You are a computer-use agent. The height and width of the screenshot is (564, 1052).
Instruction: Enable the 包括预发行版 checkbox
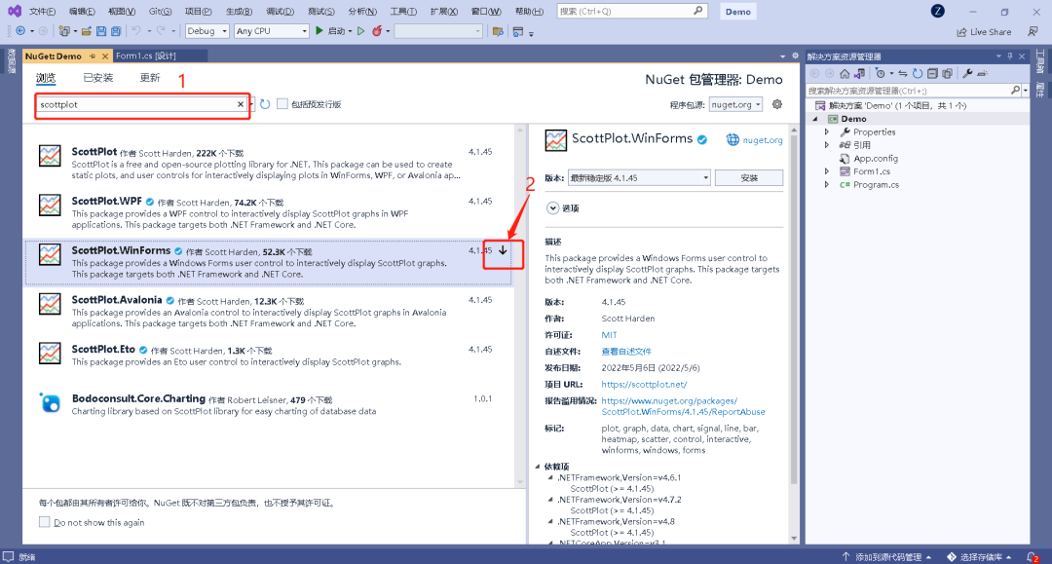tap(282, 104)
